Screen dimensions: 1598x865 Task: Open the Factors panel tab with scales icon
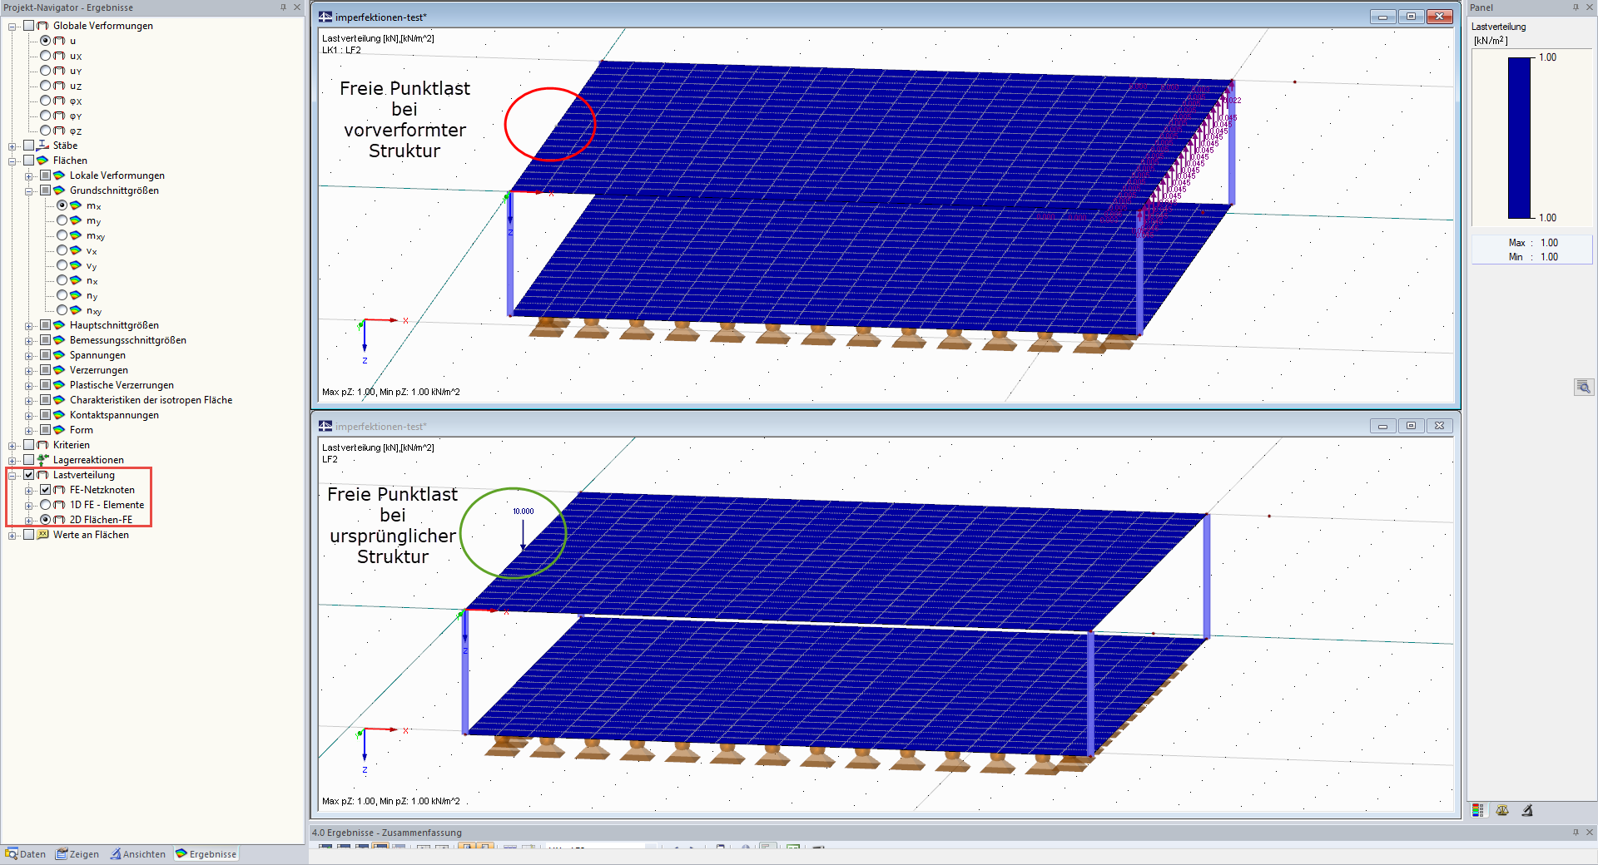(x=1502, y=809)
